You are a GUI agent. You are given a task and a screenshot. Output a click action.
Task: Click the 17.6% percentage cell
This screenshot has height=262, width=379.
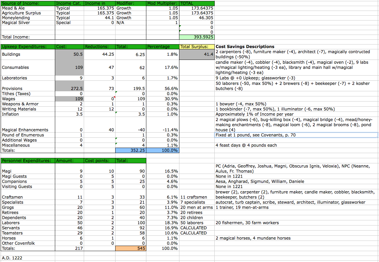[x=163, y=68]
